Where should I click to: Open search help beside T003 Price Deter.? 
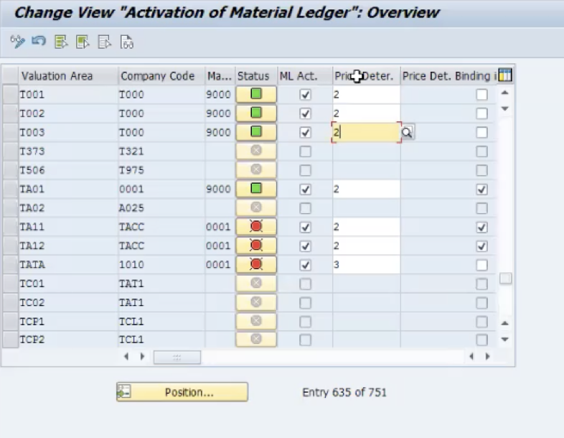[x=407, y=132]
